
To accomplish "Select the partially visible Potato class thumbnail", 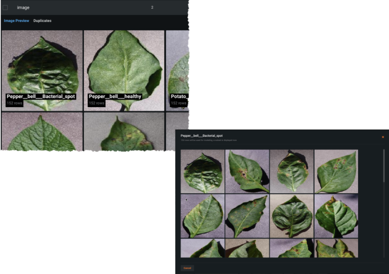I will [x=178, y=70].
